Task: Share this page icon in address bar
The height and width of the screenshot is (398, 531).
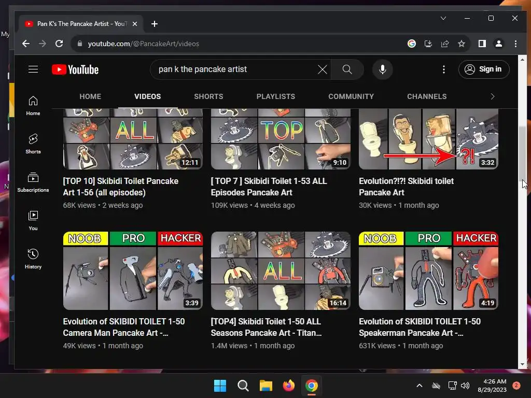Action: pos(444,44)
